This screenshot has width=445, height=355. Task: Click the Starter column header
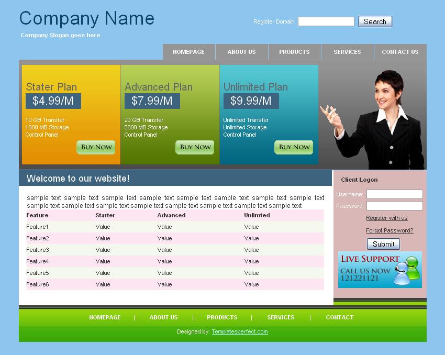pos(105,215)
